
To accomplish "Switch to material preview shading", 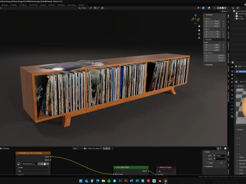I will [223, 8].
